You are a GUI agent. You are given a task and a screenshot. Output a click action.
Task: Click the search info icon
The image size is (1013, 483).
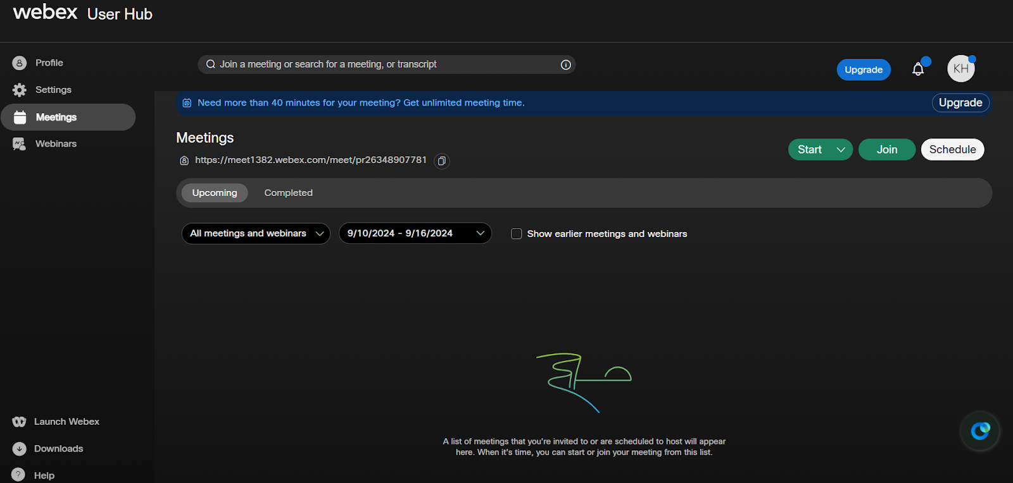566,64
